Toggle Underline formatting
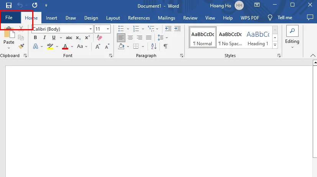 pyautogui.click(x=54, y=38)
